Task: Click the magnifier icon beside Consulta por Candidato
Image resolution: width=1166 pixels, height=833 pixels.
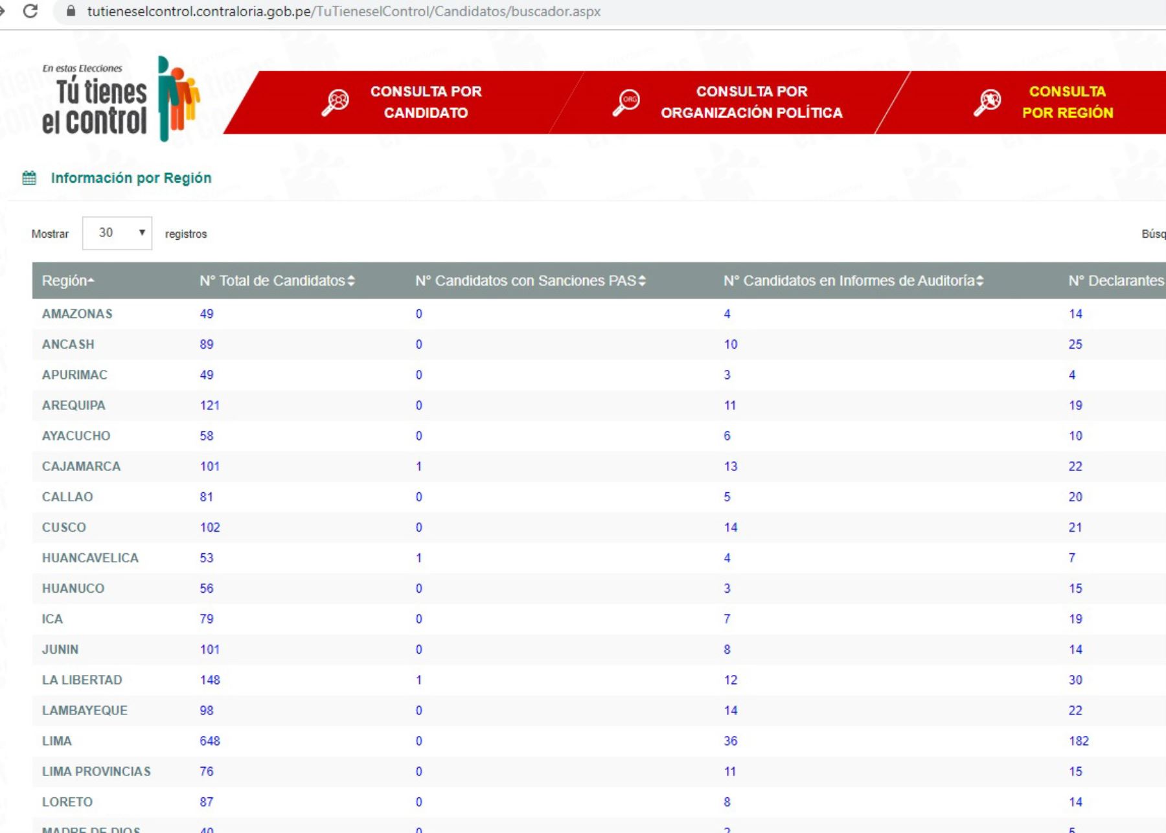Action: (x=336, y=102)
